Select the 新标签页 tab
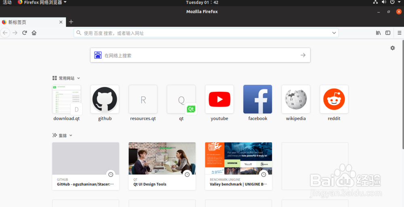The height and width of the screenshot is (207, 404). (x=33, y=22)
